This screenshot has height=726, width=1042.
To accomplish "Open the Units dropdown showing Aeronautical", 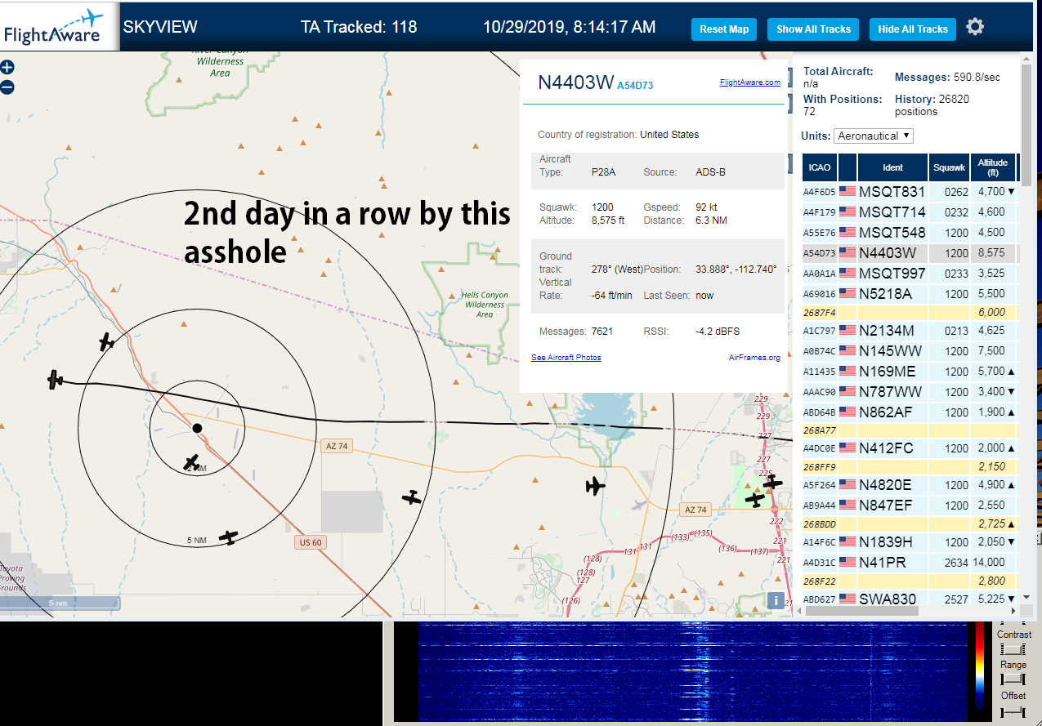I will [x=874, y=136].
